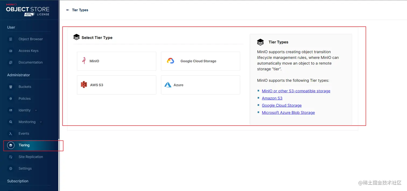Open Documentation menu item

click(31, 62)
